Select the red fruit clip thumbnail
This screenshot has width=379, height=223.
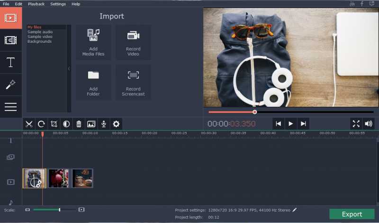tap(58, 178)
